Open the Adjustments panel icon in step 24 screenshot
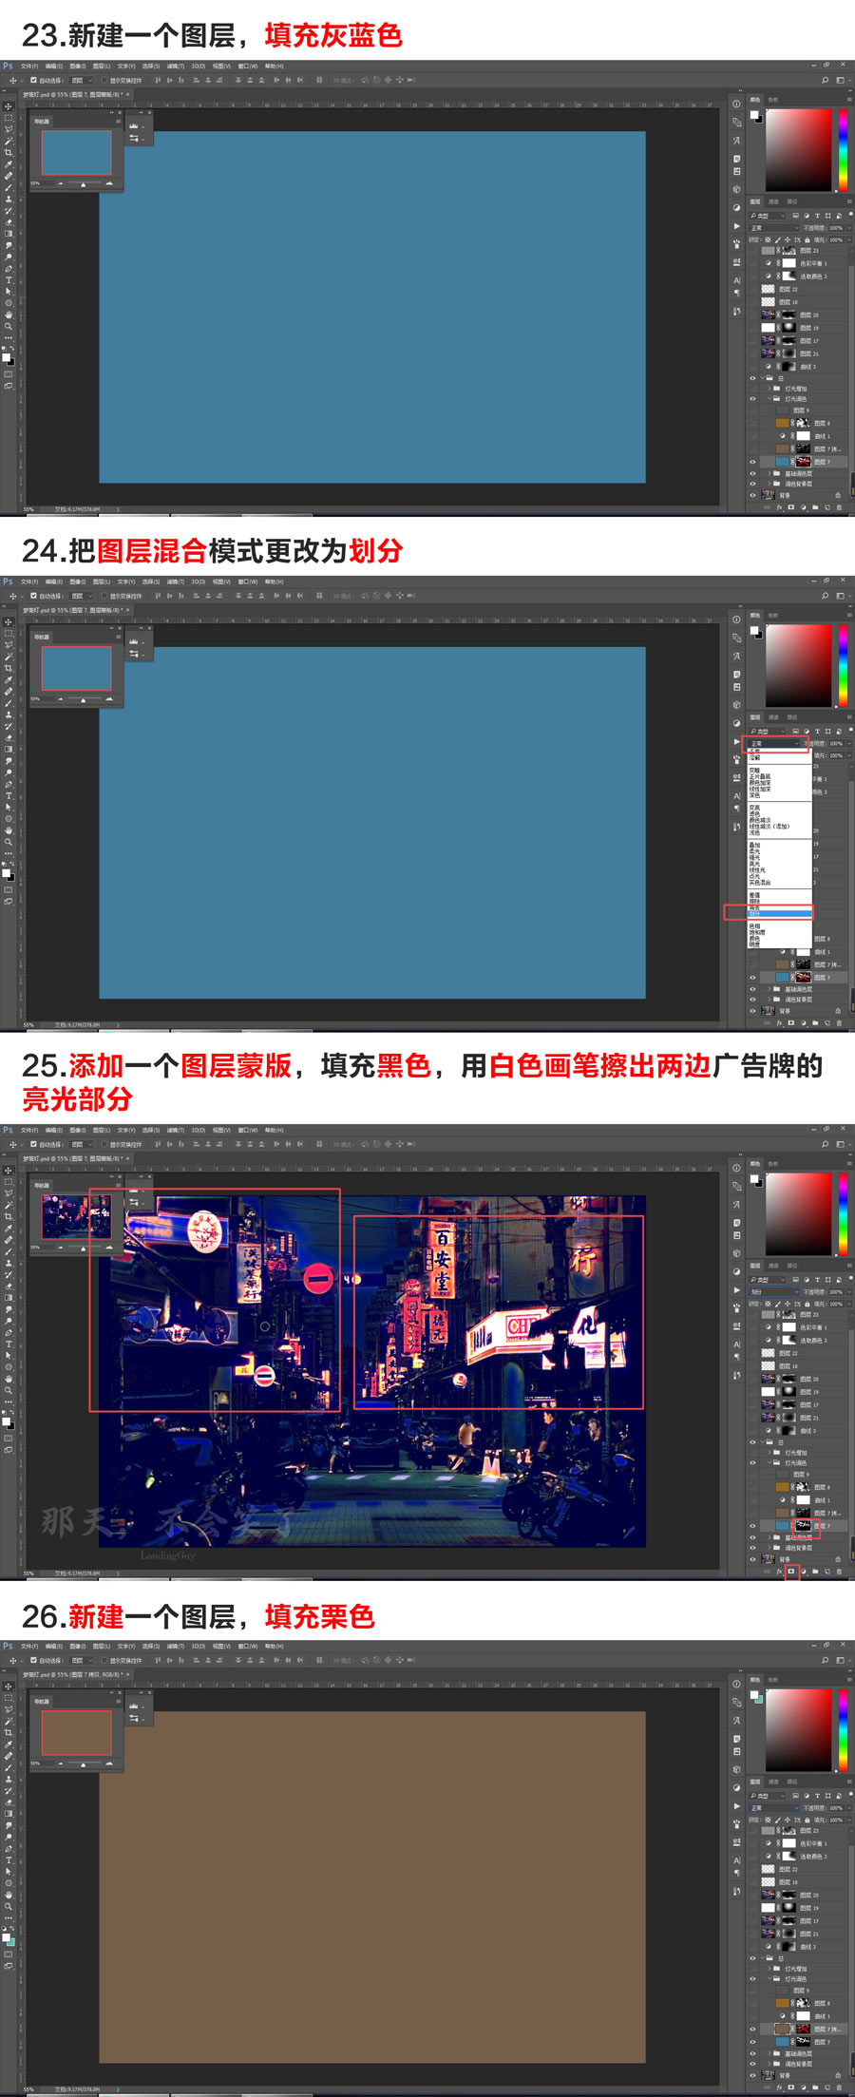The width and height of the screenshot is (855, 2097). pyautogui.click(x=736, y=723)
